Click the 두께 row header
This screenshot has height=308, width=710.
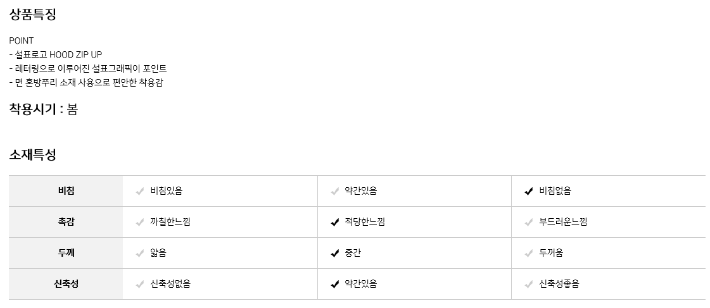[66, 253]
